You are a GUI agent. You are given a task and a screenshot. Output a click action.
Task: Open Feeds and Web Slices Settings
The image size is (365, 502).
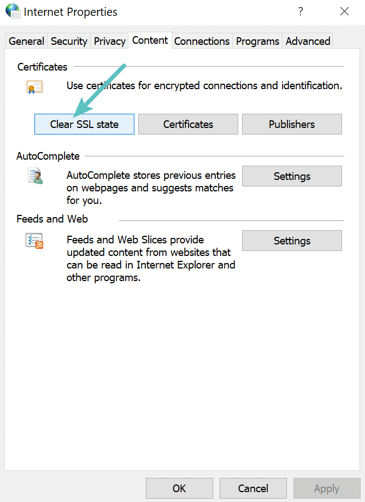pyautogui.click(x=292, y=241)
